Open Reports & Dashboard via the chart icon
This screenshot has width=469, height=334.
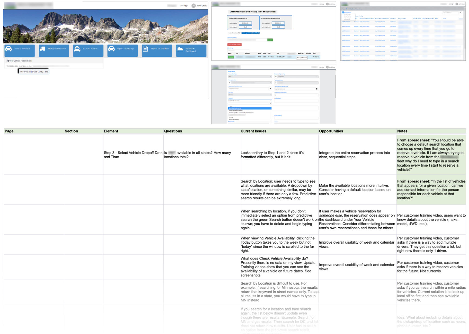[180, 49]
